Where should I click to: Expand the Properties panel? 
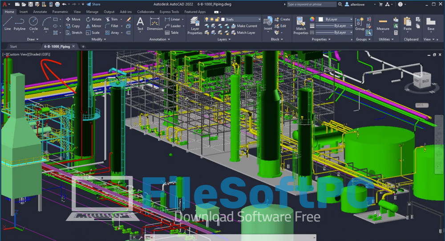click(321, 39)
